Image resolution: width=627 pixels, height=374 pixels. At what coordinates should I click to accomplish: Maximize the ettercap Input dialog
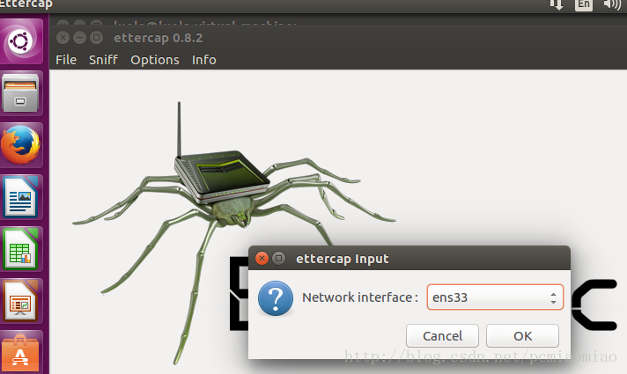[x=278, y=259]
